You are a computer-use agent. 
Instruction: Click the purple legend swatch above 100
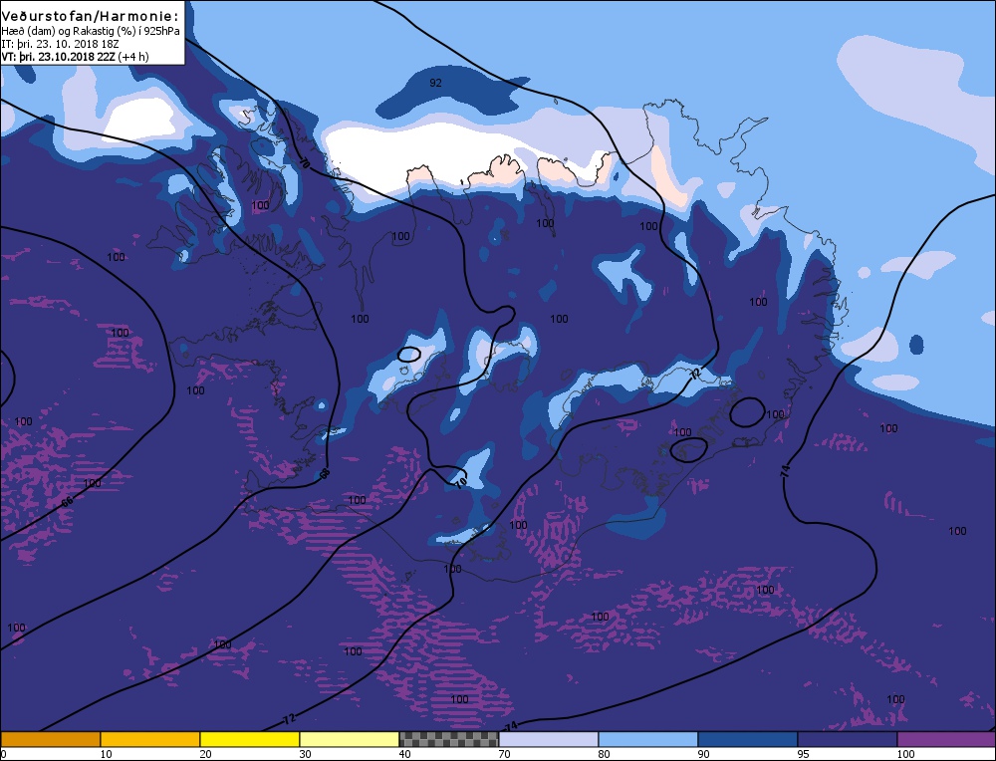(x=946, y=739)
